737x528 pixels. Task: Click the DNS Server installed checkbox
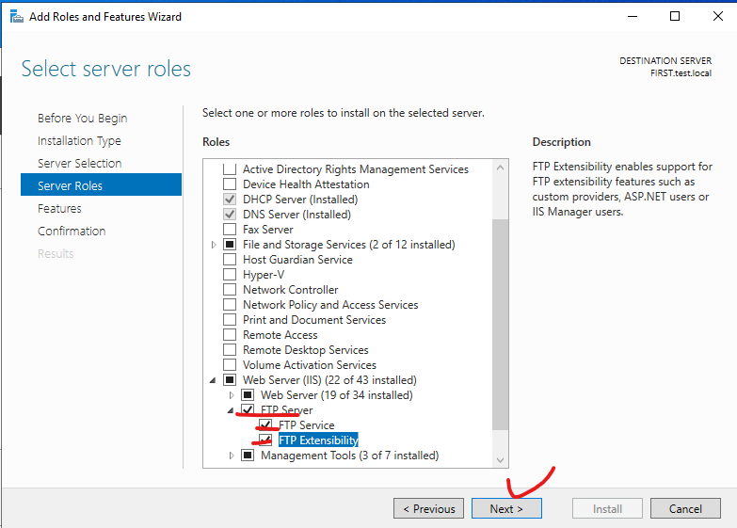[230, 215]
